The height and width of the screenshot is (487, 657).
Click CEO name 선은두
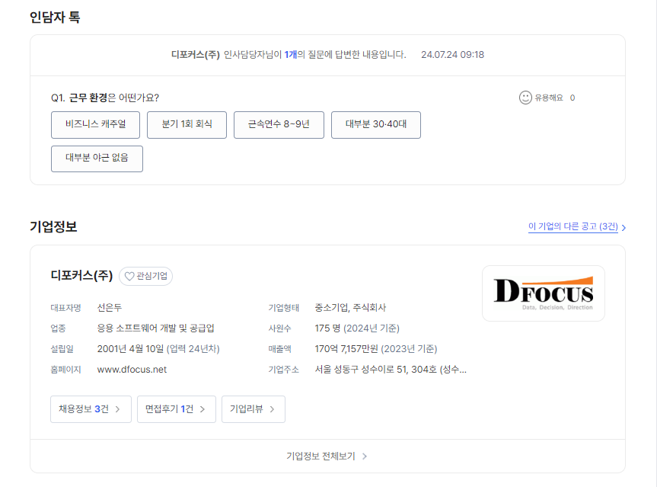tap(110, 307)
